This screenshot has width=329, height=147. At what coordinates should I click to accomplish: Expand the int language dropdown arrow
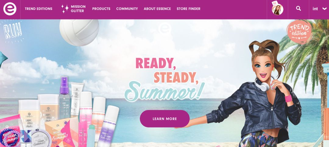click(x=324, y=9)
